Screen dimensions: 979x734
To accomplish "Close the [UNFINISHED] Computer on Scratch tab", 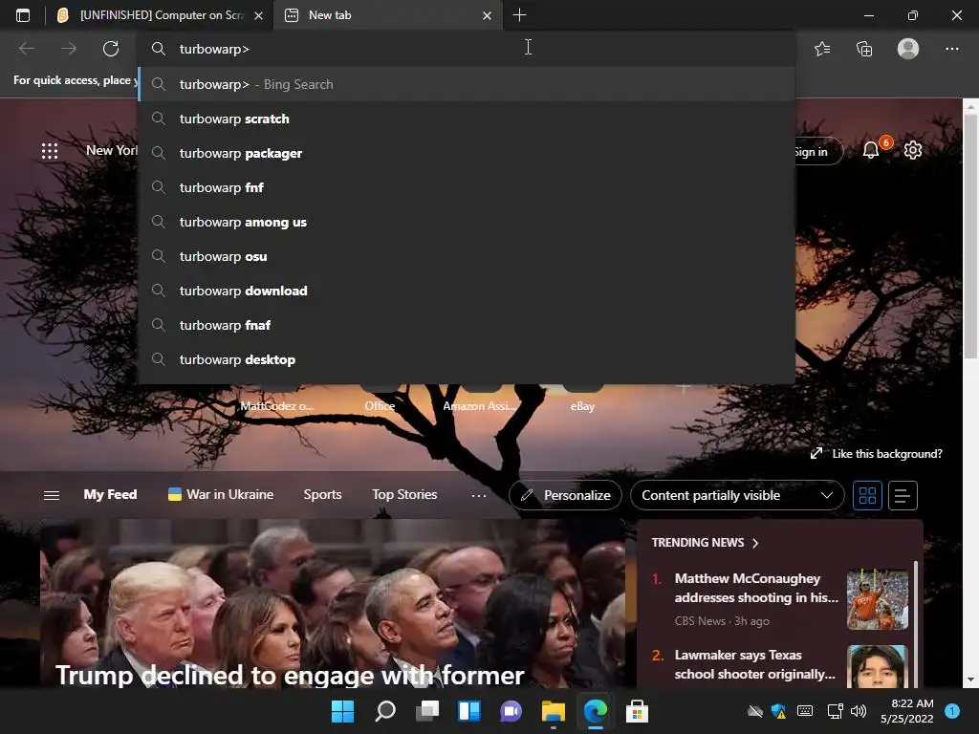I will point(258,15).
